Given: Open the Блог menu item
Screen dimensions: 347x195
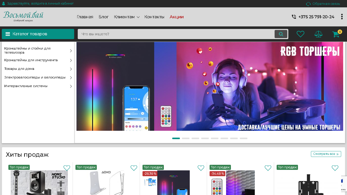Looking at the screenshot, I should click(104, 17).
